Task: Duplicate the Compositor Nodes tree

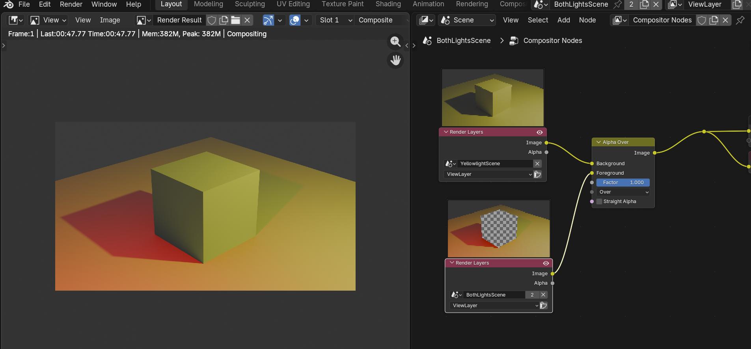Action: click(714, 20)
